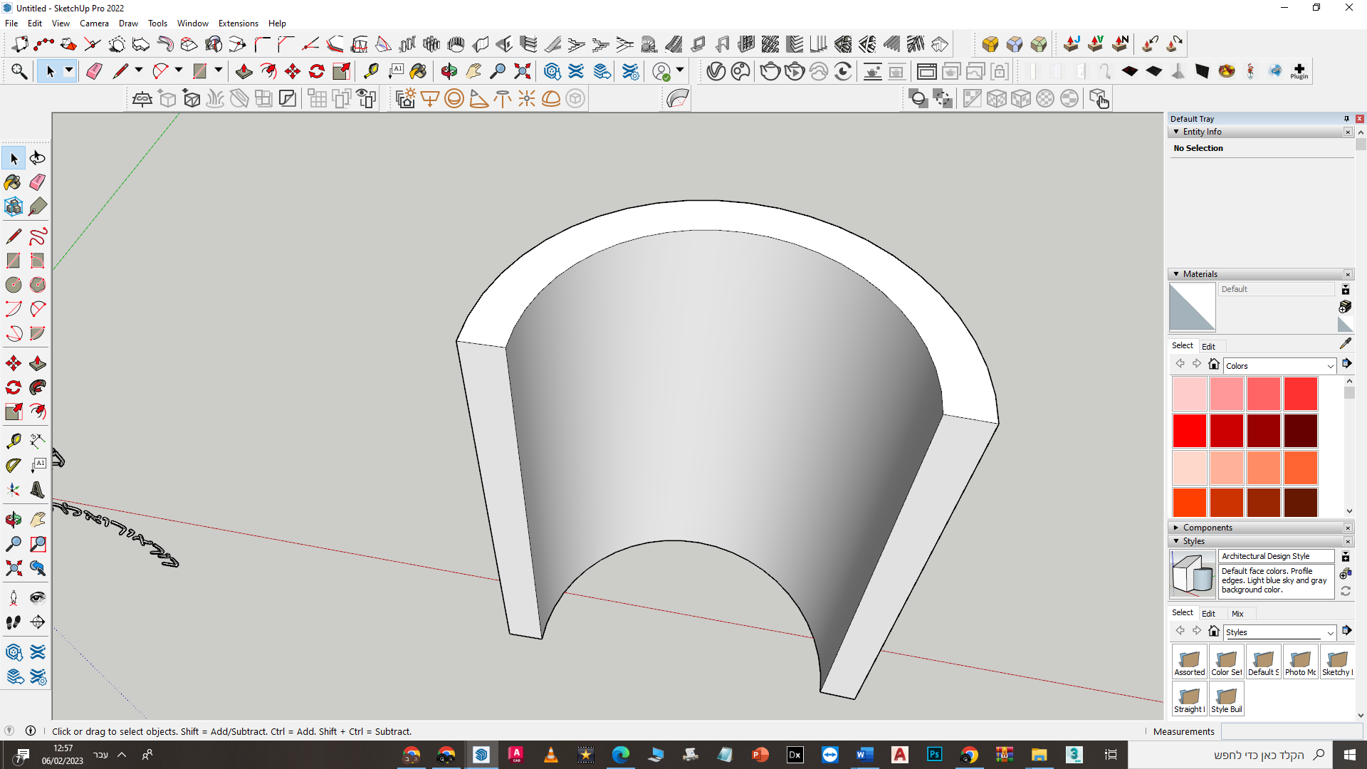Open the Assorted Styles folder

[1189, 661]
